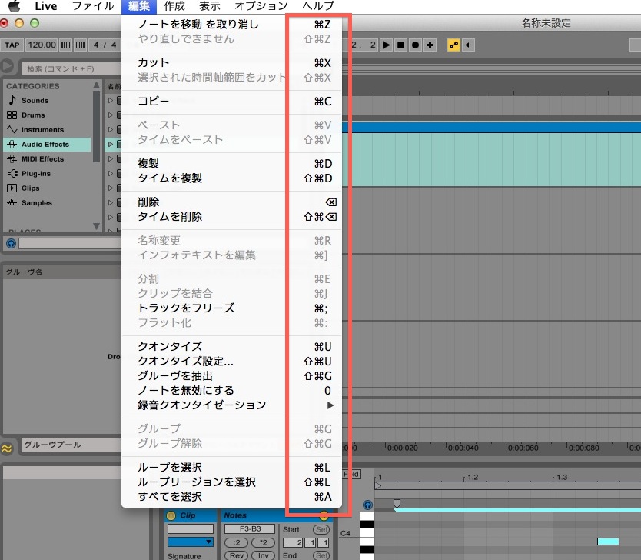641x560 pixels.
Task: Click the Re-enable Automation arrow button
Action: point(469,45)
